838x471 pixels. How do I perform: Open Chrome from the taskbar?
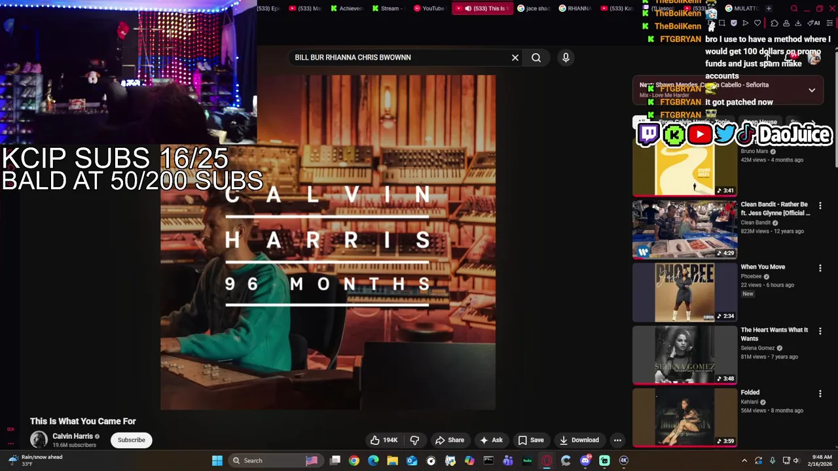pos(354,461)
